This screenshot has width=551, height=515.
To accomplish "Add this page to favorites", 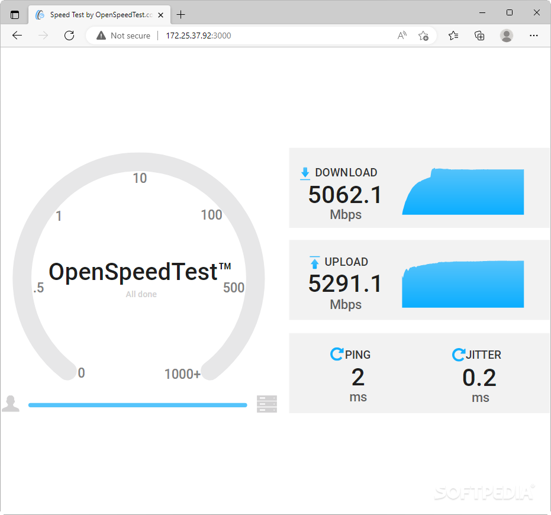I will 423,36.
